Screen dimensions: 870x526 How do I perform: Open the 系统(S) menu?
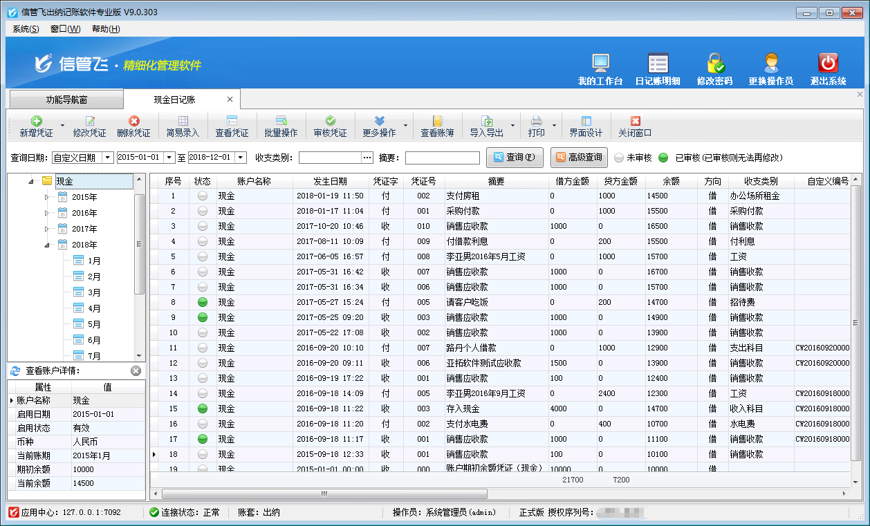coord(26,29)
